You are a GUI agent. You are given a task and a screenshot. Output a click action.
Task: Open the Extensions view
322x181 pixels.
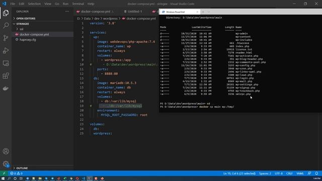point(6,76)
